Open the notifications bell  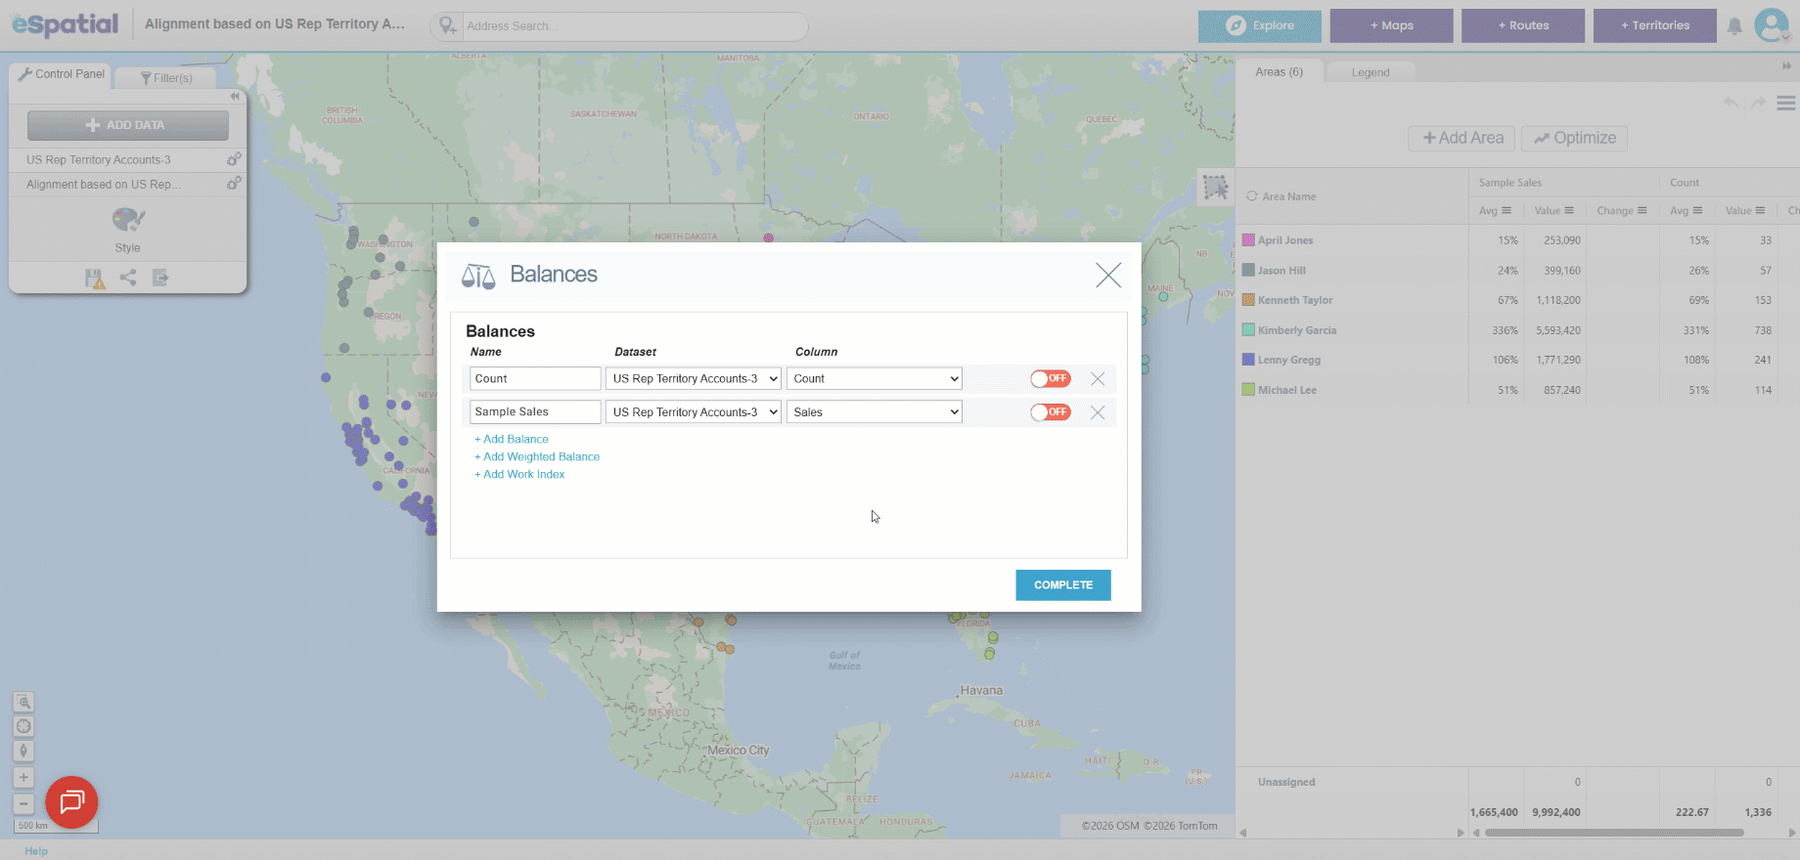[1734, 26]
